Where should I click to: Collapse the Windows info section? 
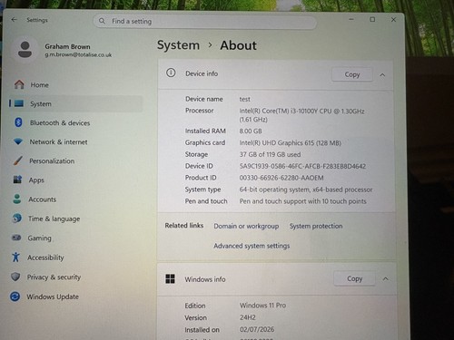(385, 278)
